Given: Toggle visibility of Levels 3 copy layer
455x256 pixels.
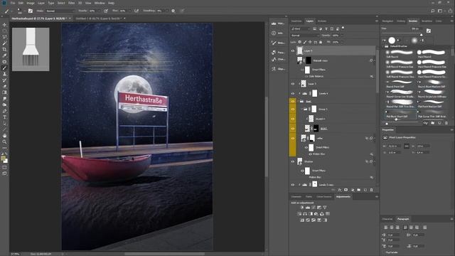Looking at the screenshot, I should [x=293, y=185].
